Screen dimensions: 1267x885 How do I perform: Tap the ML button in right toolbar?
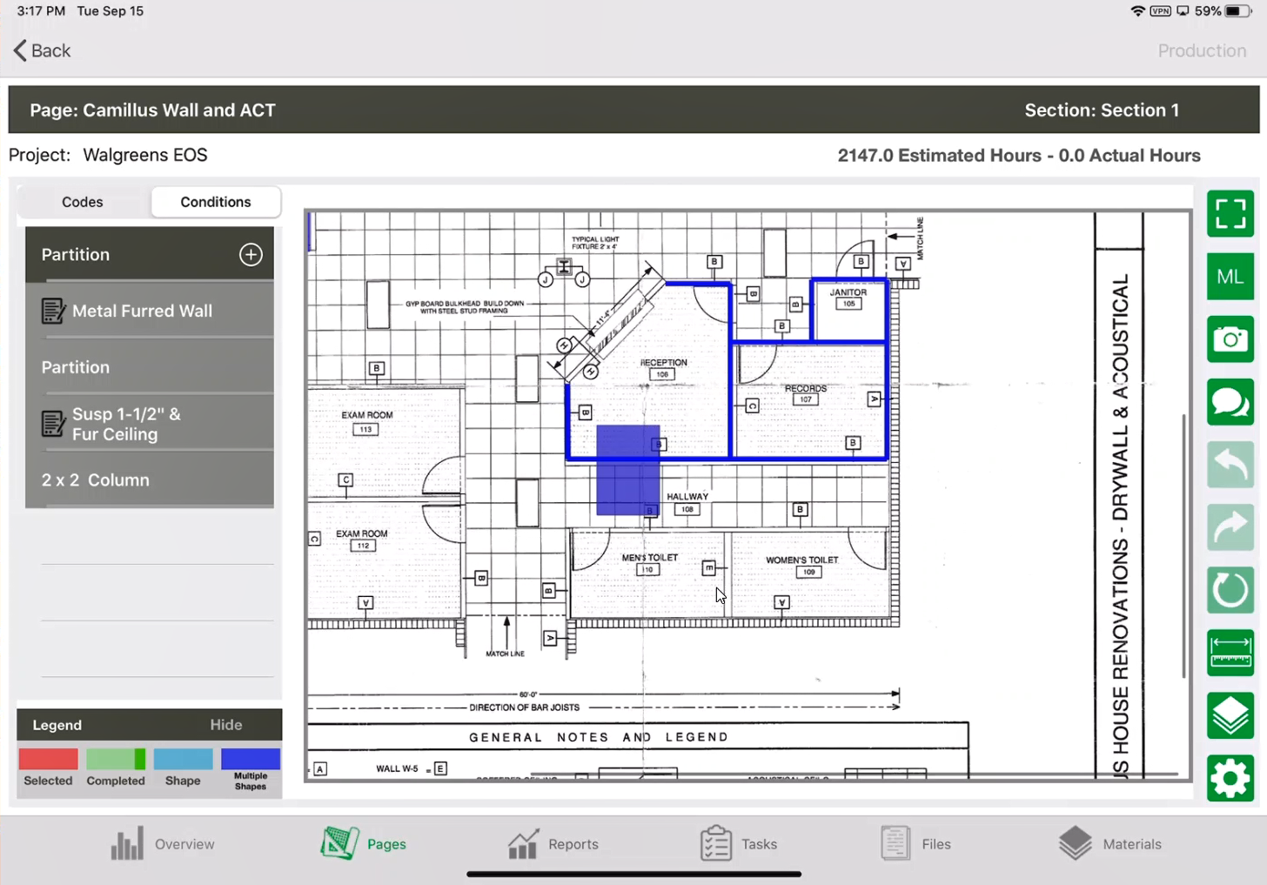point(1230,277)
